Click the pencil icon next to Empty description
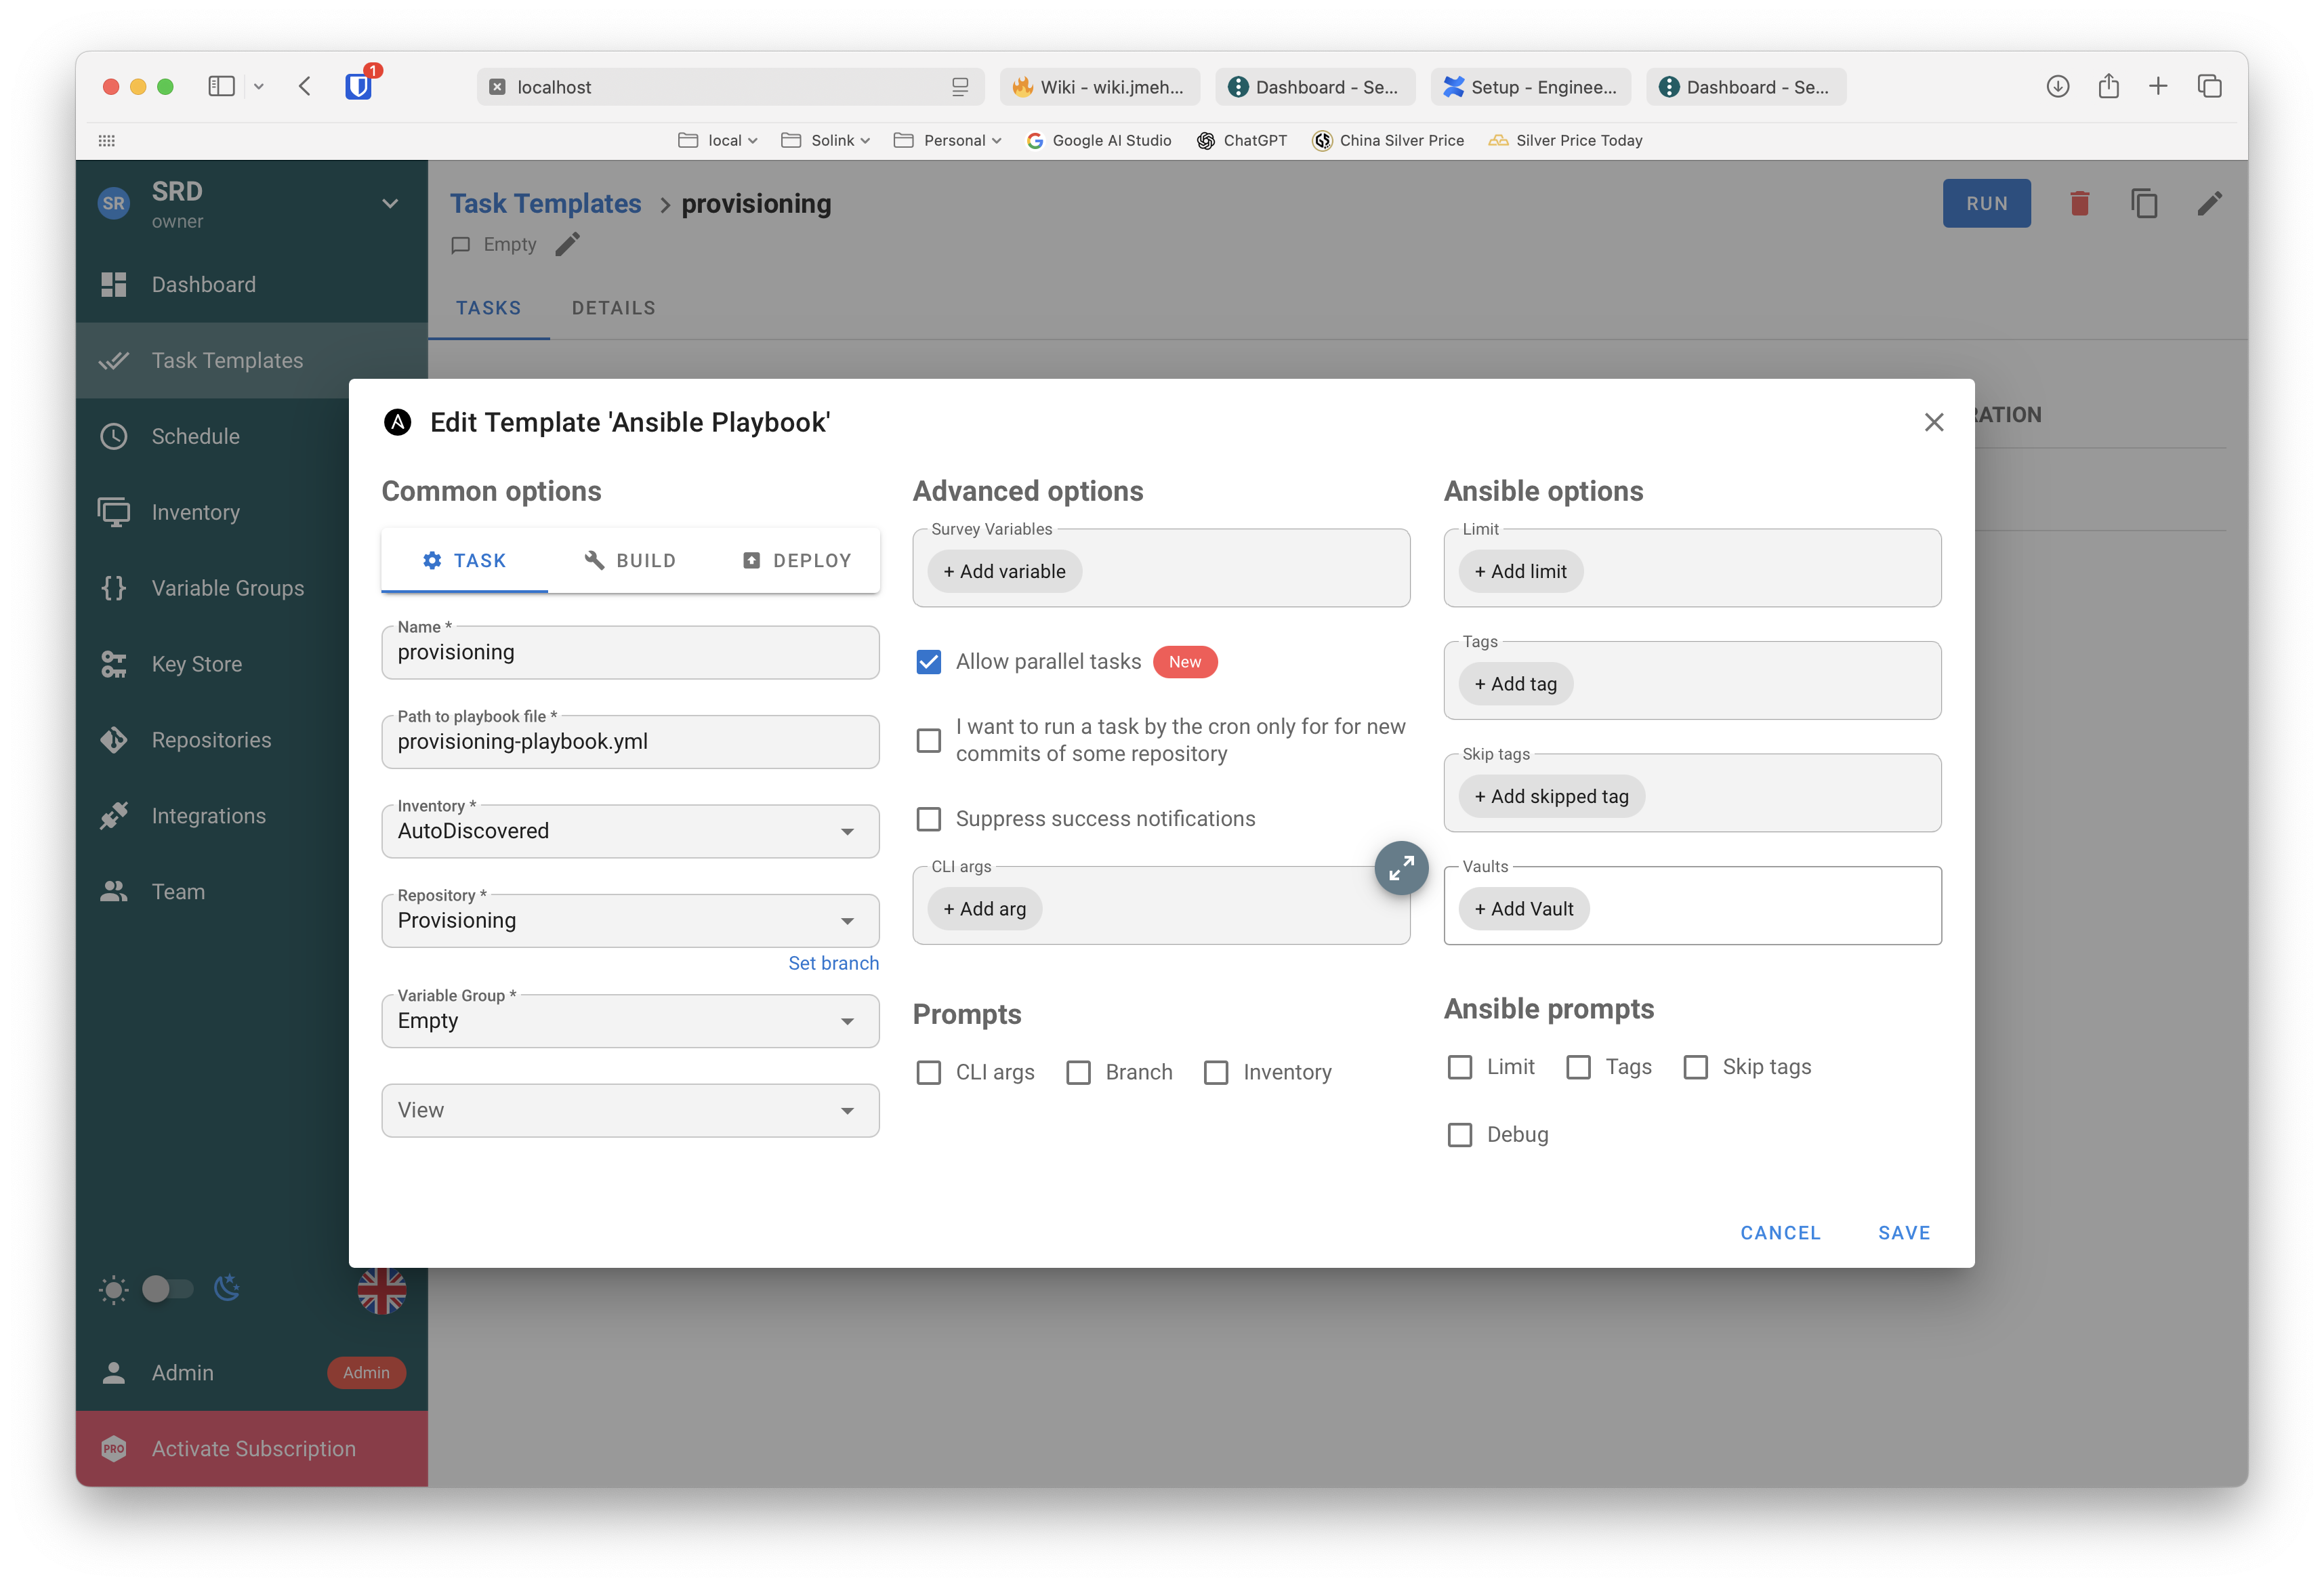Image resolution: width=2324 pixels, height=1587 pixels. [567, 245]
